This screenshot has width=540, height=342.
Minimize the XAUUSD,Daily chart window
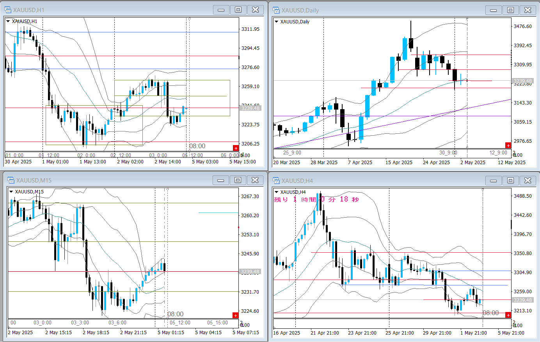tap(493, 10)
